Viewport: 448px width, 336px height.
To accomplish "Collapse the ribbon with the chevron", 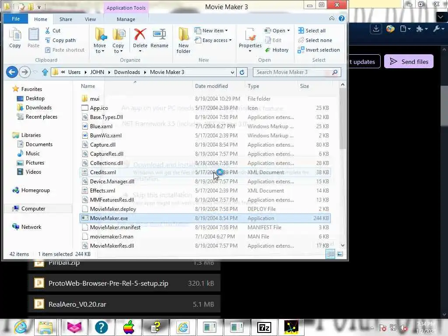I will 332,18.
